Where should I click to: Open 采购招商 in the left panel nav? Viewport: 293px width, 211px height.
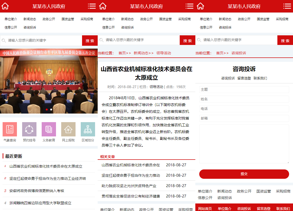(x=87, y=19)
